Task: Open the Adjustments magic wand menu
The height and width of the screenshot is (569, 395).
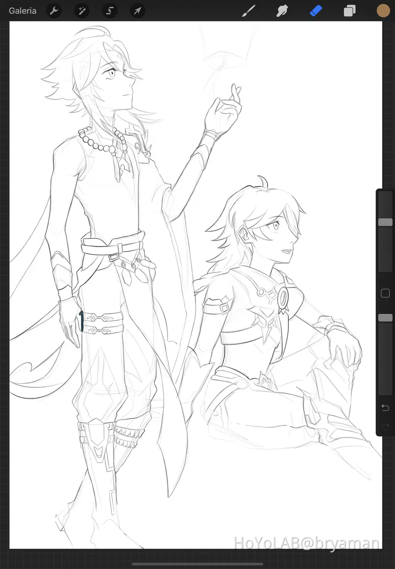Action: coord(82,11)
